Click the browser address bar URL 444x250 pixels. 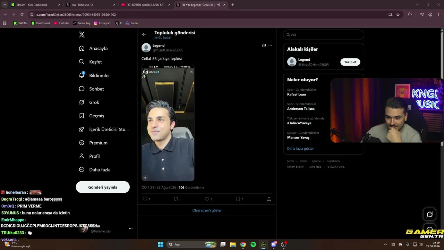(x=76, y=15)
